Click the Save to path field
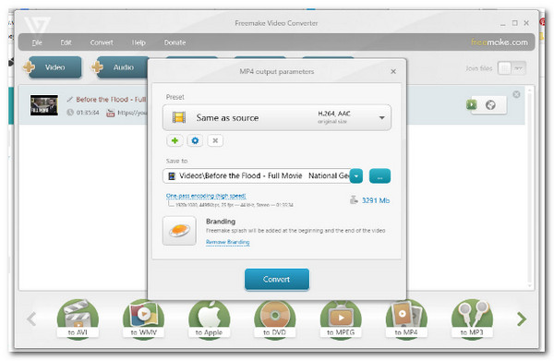This screenshot has width=554, height=361. 257,175
